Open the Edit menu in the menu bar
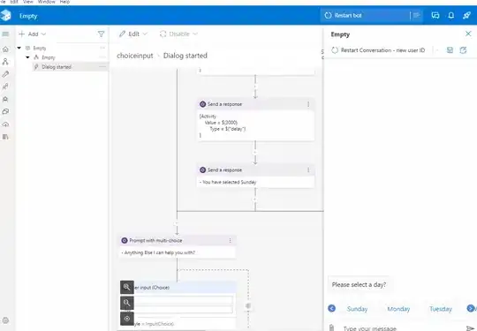Image resolution: width=477 pixels, height=331 pixels. pos(14,2)
